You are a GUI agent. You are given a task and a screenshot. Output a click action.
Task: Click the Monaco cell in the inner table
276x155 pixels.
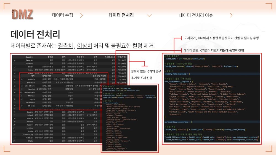point(31,96)
